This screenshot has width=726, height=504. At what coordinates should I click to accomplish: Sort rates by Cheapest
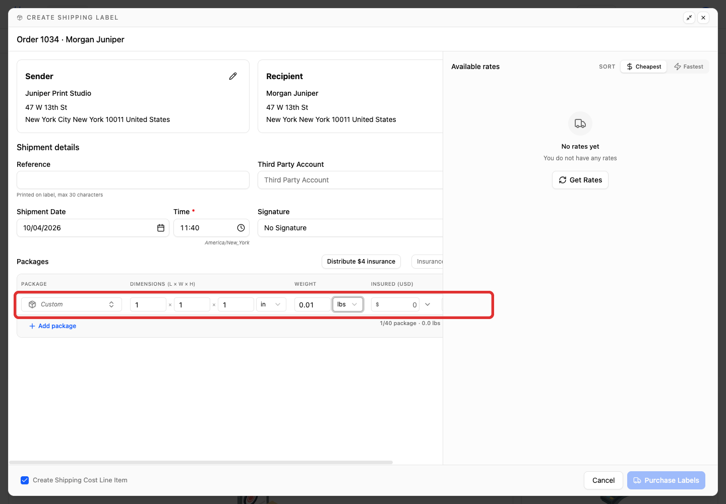click(x=644, y=67)
